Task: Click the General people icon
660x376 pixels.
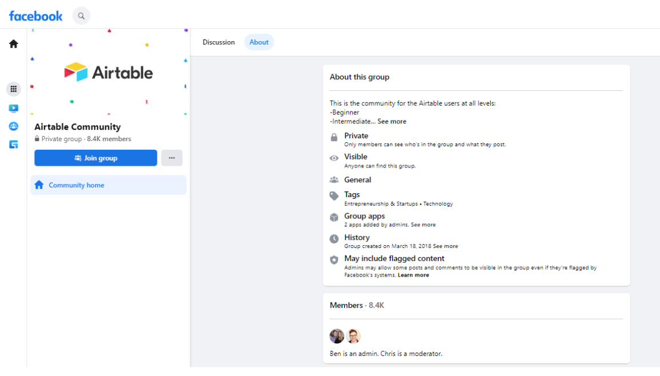Action: tap(334, 180)
